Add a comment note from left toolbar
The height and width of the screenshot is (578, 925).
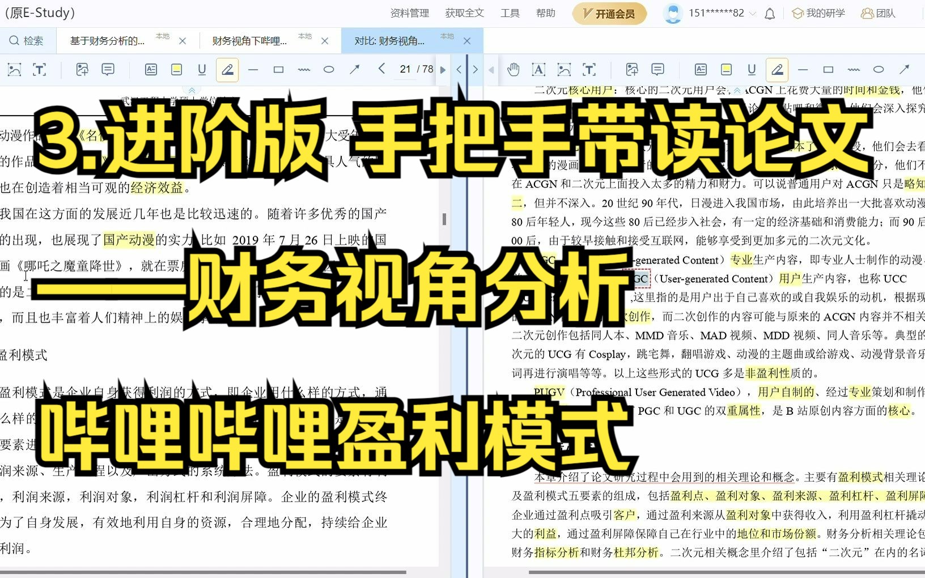(108, 70)
